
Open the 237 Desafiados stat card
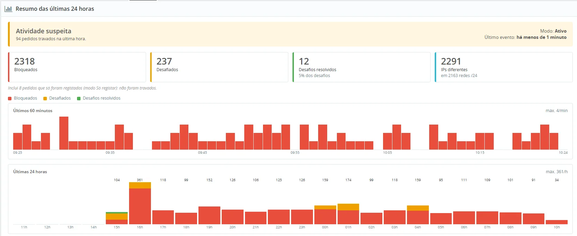coord(219,67)
